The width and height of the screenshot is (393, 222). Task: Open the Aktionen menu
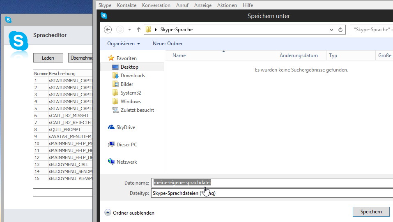(227, 5)
